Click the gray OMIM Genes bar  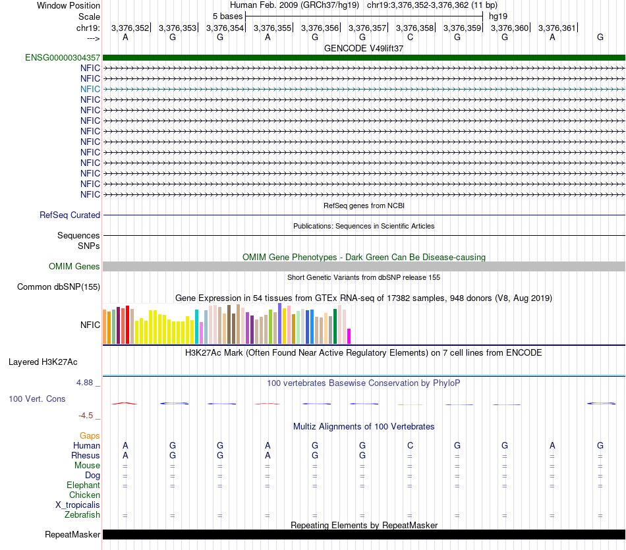364,267
